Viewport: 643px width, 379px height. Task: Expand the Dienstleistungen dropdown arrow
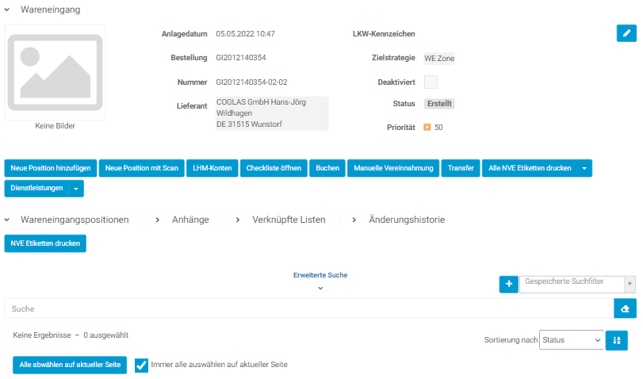pyautogui.click(x=76, y=189)
